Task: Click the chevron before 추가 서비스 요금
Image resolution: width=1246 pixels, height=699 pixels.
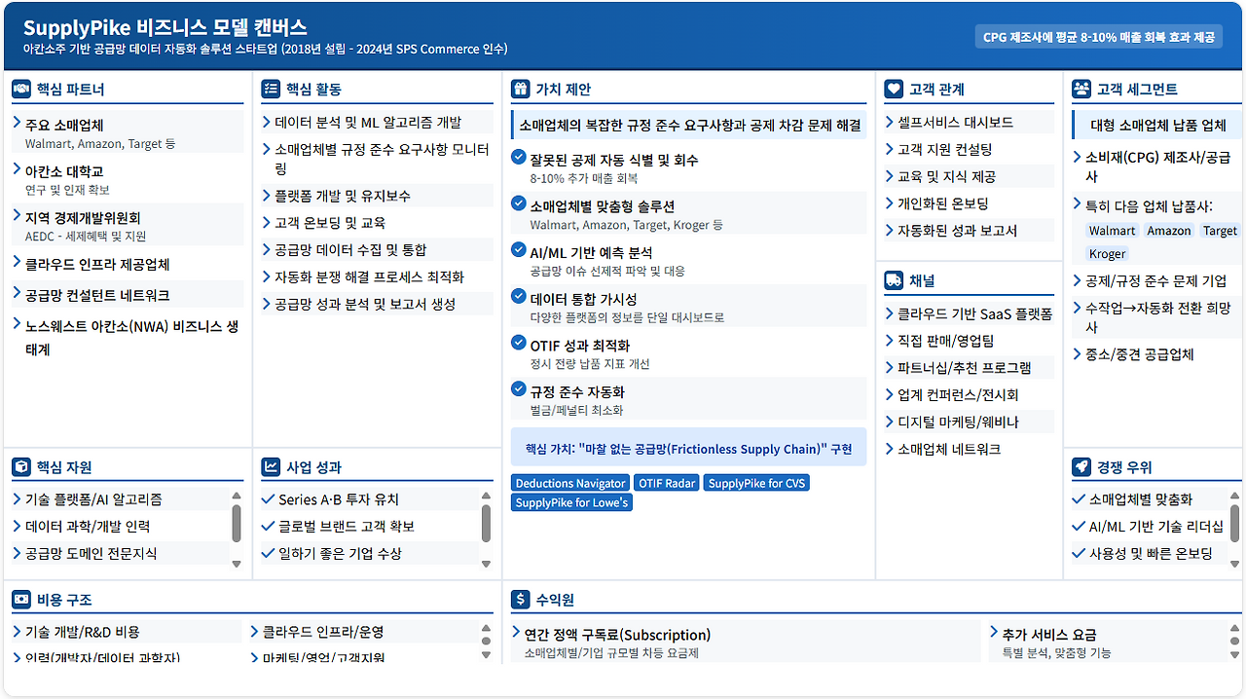Action: tap(994, 633)
